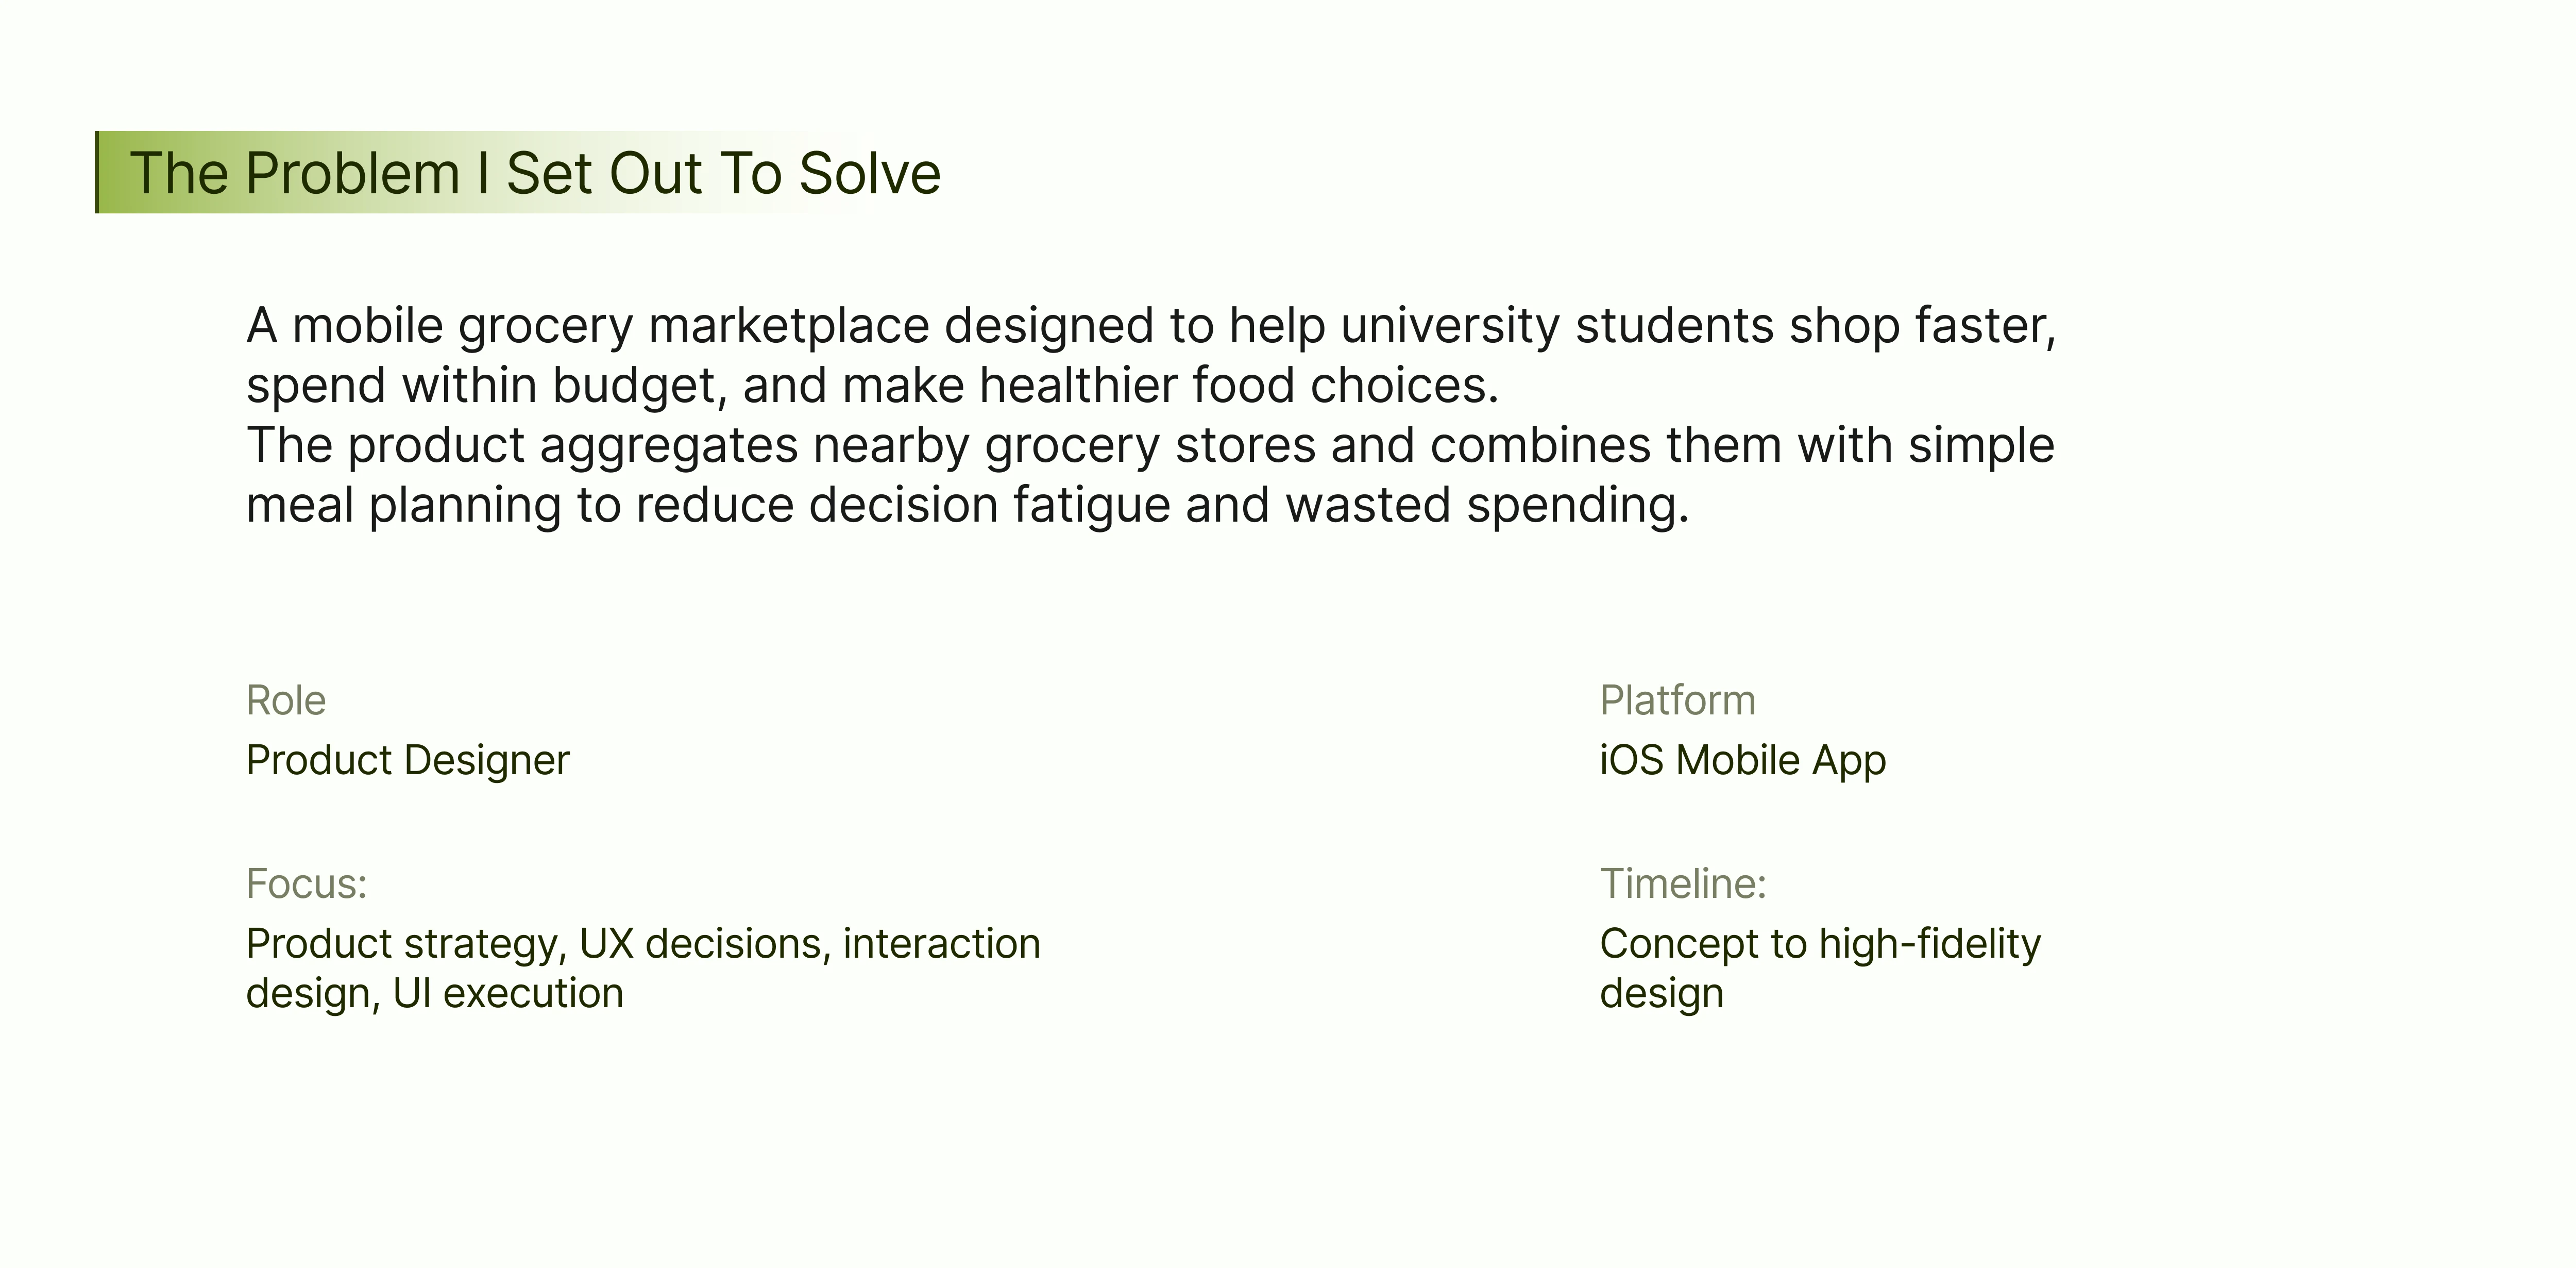Click the green gradient heading background
This screenshot has width=2576, height=1268.
(480, 172)
